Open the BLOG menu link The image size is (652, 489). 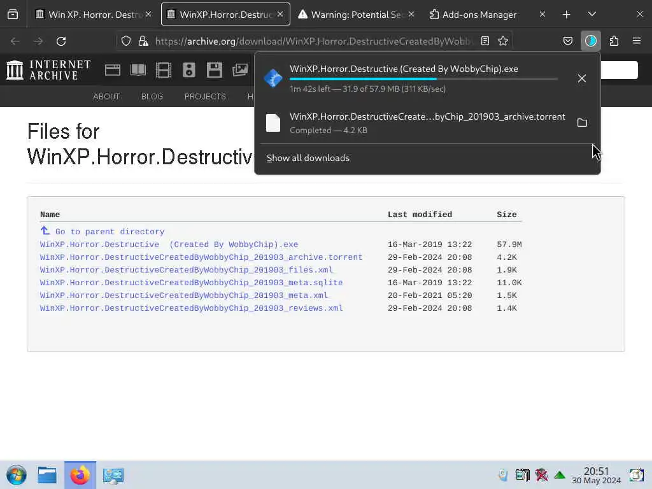click(152, 97)
